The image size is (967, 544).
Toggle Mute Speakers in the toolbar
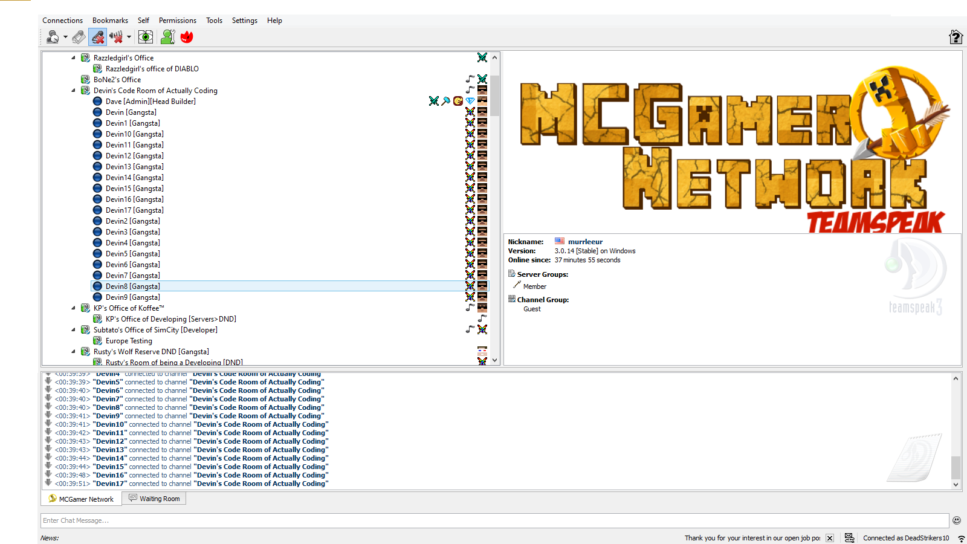coord(116,37)
